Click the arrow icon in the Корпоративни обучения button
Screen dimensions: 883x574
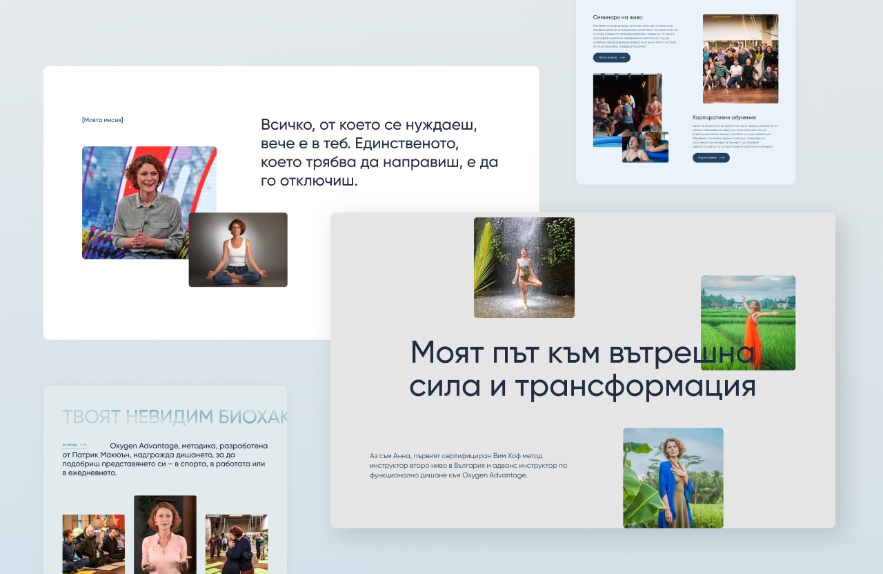pyautogui.click(x=722, y=157)
